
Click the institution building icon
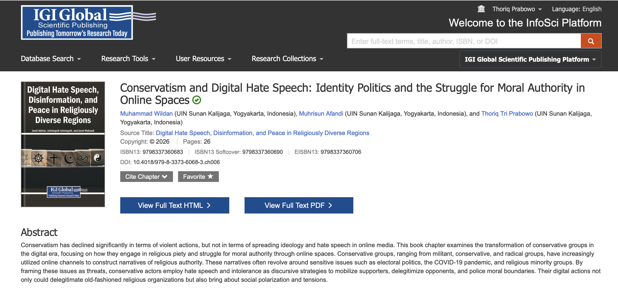point(481,9)
